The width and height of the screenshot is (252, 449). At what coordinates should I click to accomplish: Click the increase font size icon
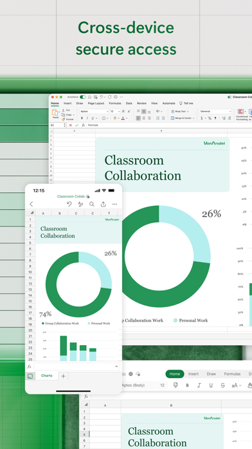123,111
